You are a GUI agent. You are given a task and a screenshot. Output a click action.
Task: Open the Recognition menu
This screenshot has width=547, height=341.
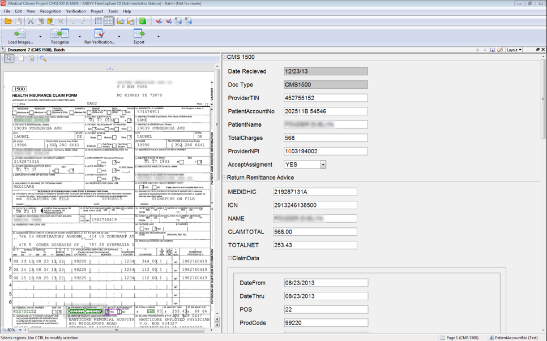(x=50, y=11)
